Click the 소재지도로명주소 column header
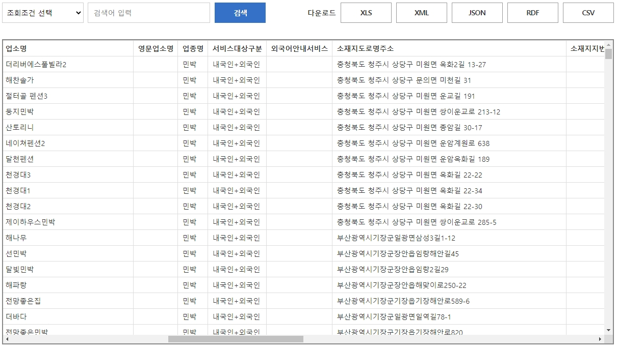 click(449, 48)
